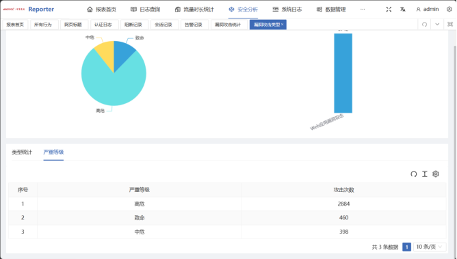
Task: Click the 严重等级 column header
Action: [140, 190]
